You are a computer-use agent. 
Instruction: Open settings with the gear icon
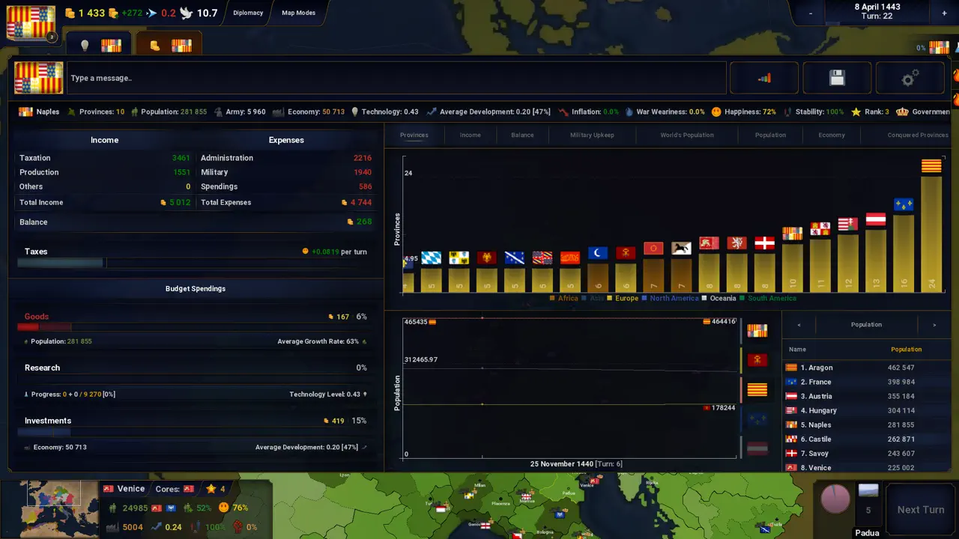click(910, 78)
